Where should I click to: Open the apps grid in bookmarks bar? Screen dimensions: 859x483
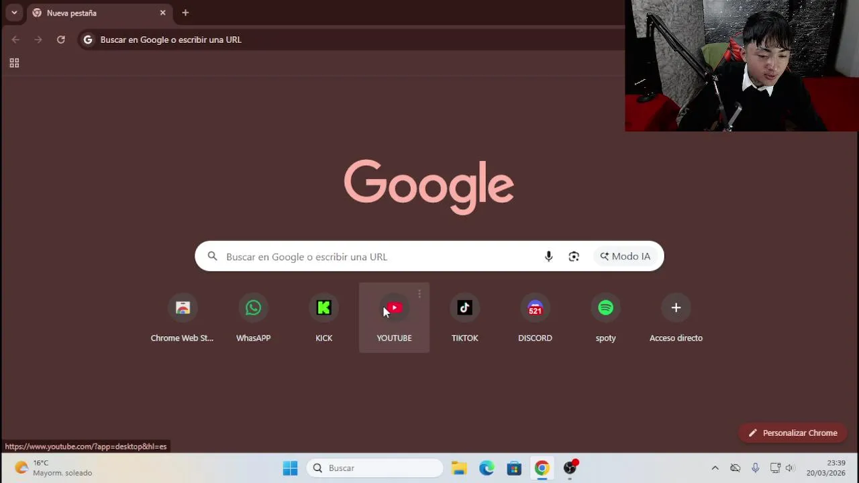point(14,63)
